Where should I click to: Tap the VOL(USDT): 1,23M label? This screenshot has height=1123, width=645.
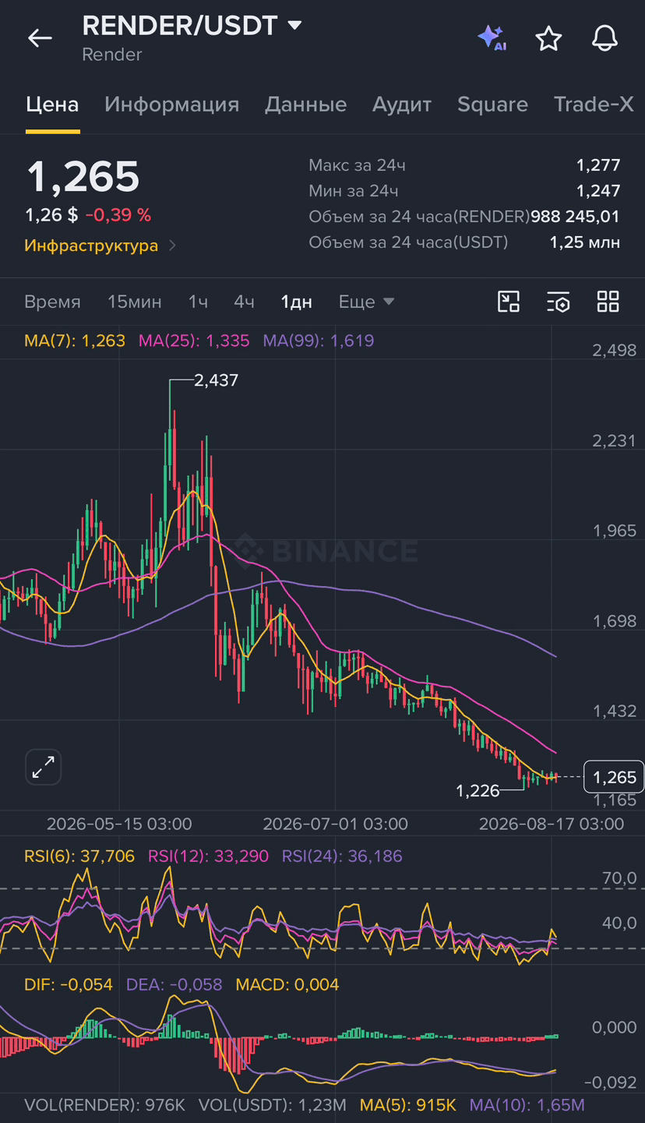[273, 1105]
